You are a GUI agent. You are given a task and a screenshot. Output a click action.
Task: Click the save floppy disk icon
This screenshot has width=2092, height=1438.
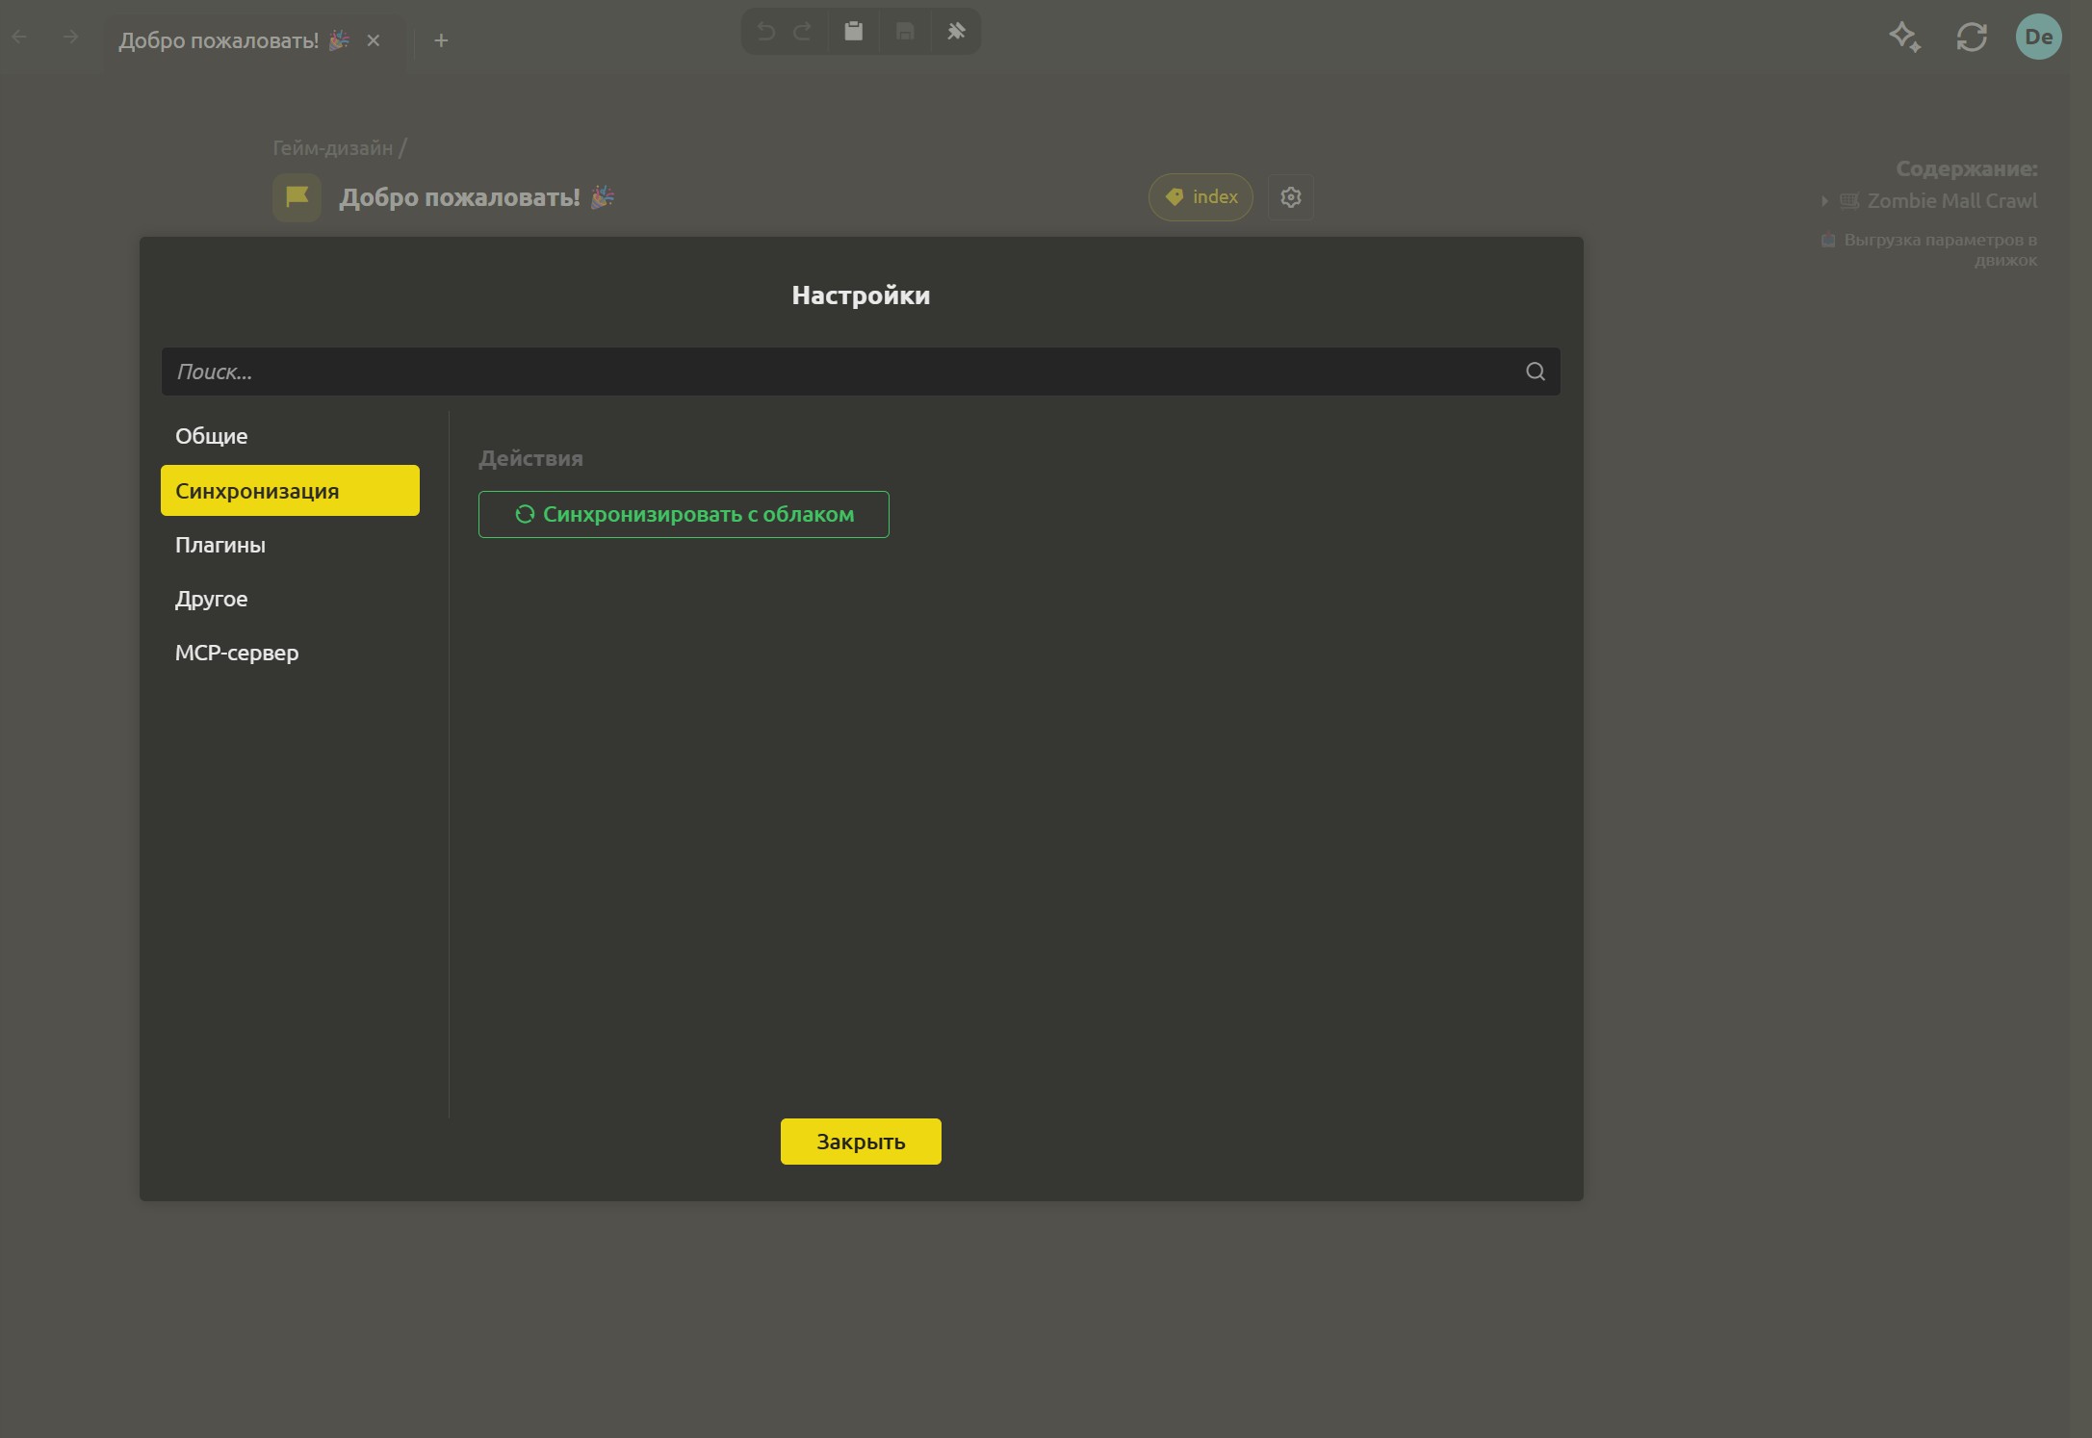click(x=905, y=32)
